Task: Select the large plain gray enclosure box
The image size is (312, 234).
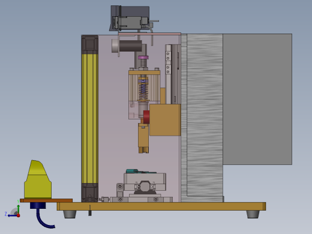Action: [257, 99]
